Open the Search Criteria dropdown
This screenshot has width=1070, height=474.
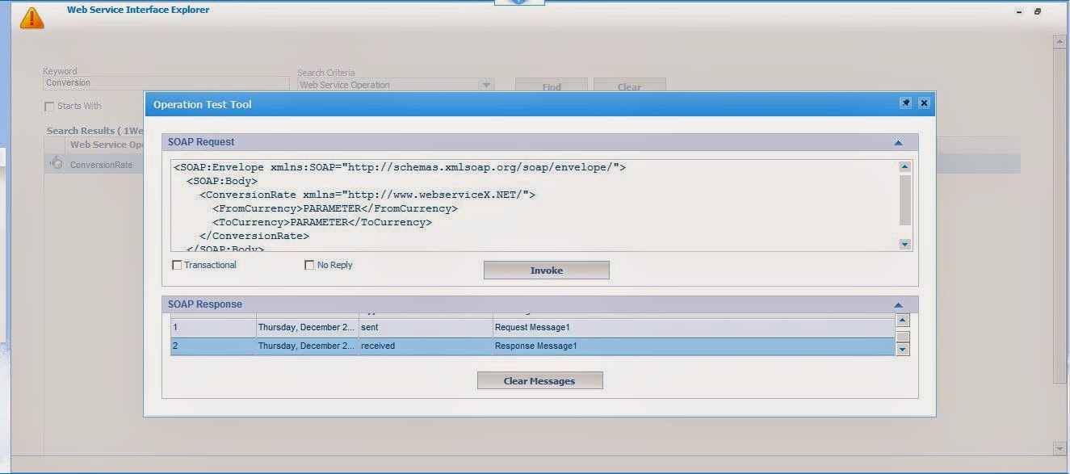tap(486, 85)
